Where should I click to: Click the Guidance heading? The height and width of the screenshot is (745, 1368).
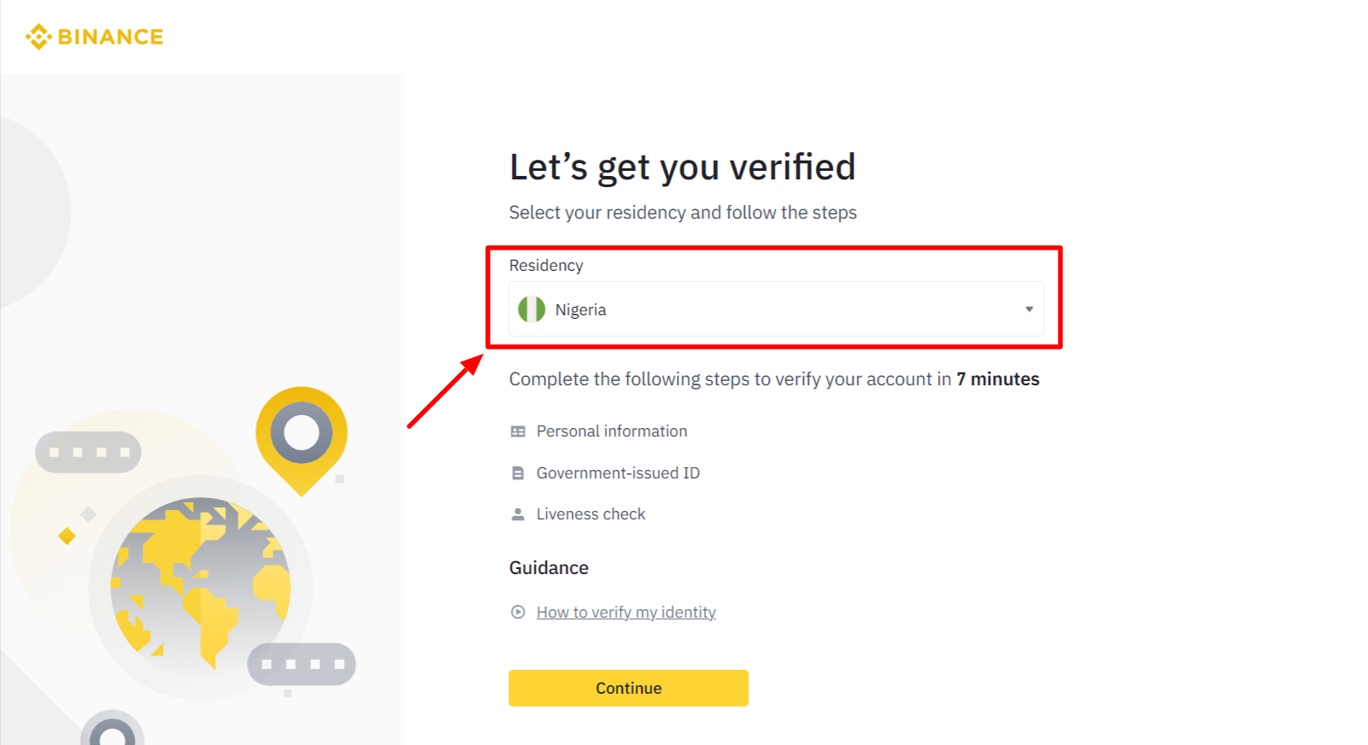pyautogui.click(x=549, y=568)
